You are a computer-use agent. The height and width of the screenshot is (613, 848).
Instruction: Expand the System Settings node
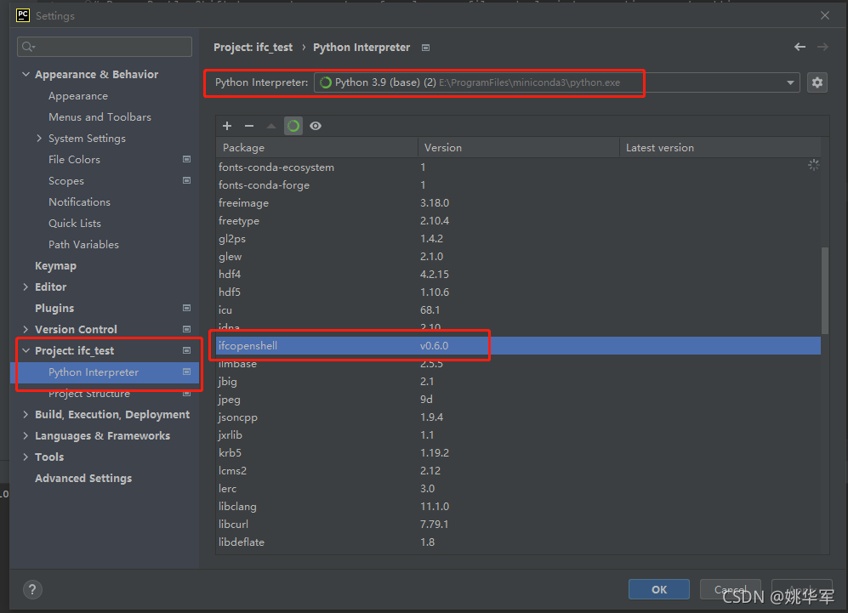[39, 139]
